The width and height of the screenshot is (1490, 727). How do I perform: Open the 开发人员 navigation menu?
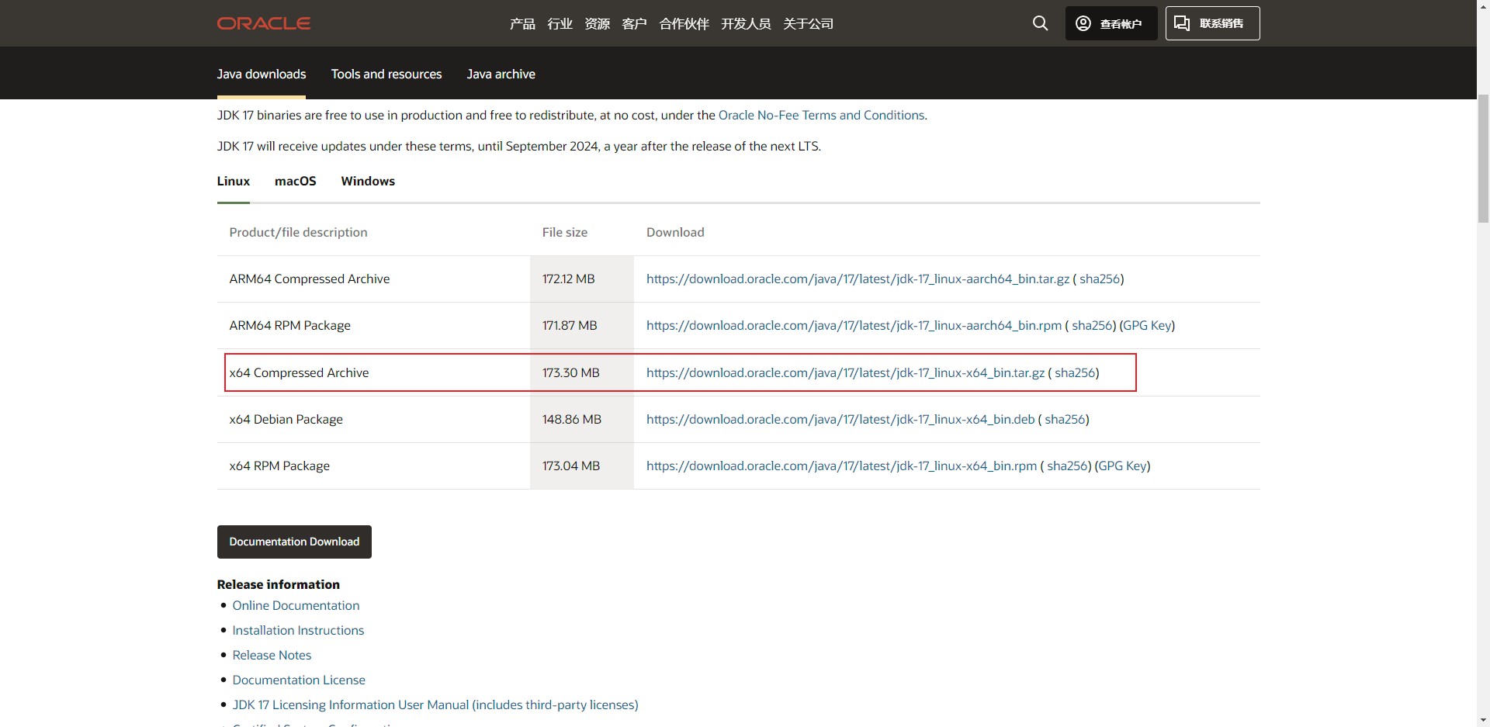[745, 24]
